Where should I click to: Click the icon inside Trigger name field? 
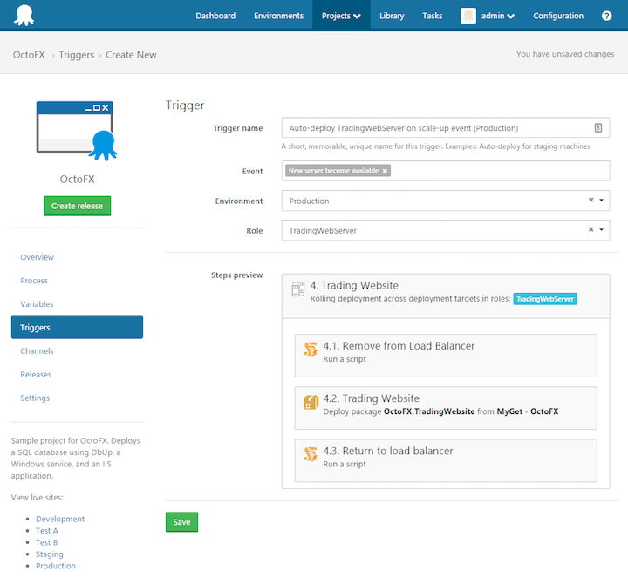(598, 127)
